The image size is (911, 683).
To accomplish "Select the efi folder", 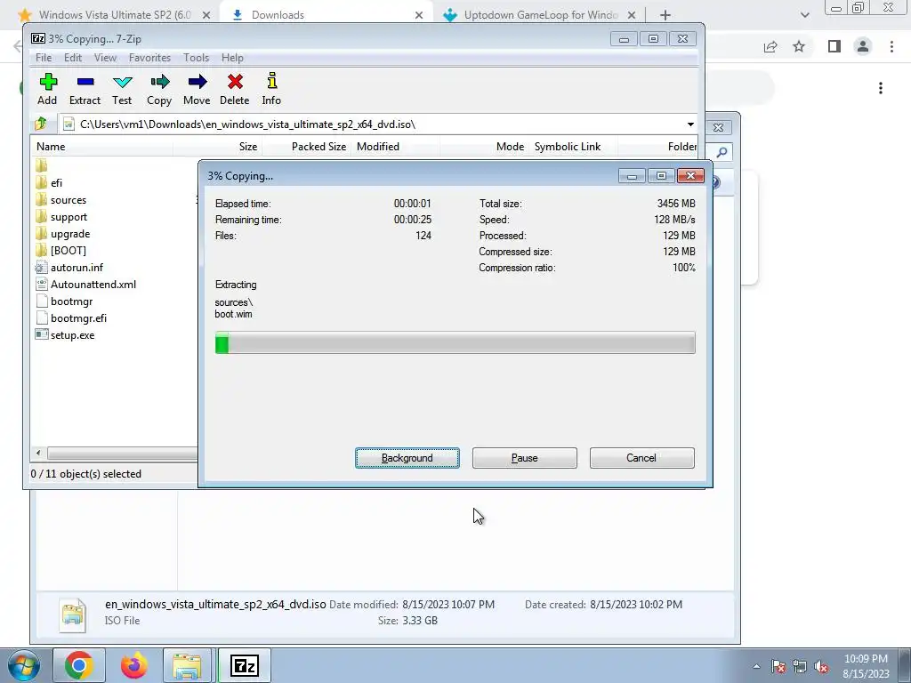I will pos(56,183).
